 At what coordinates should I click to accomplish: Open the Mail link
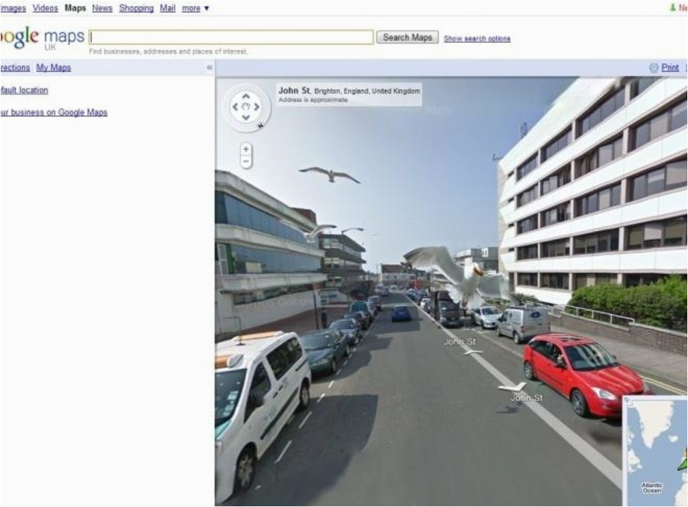pyautogui.click(x=168, y=8)
